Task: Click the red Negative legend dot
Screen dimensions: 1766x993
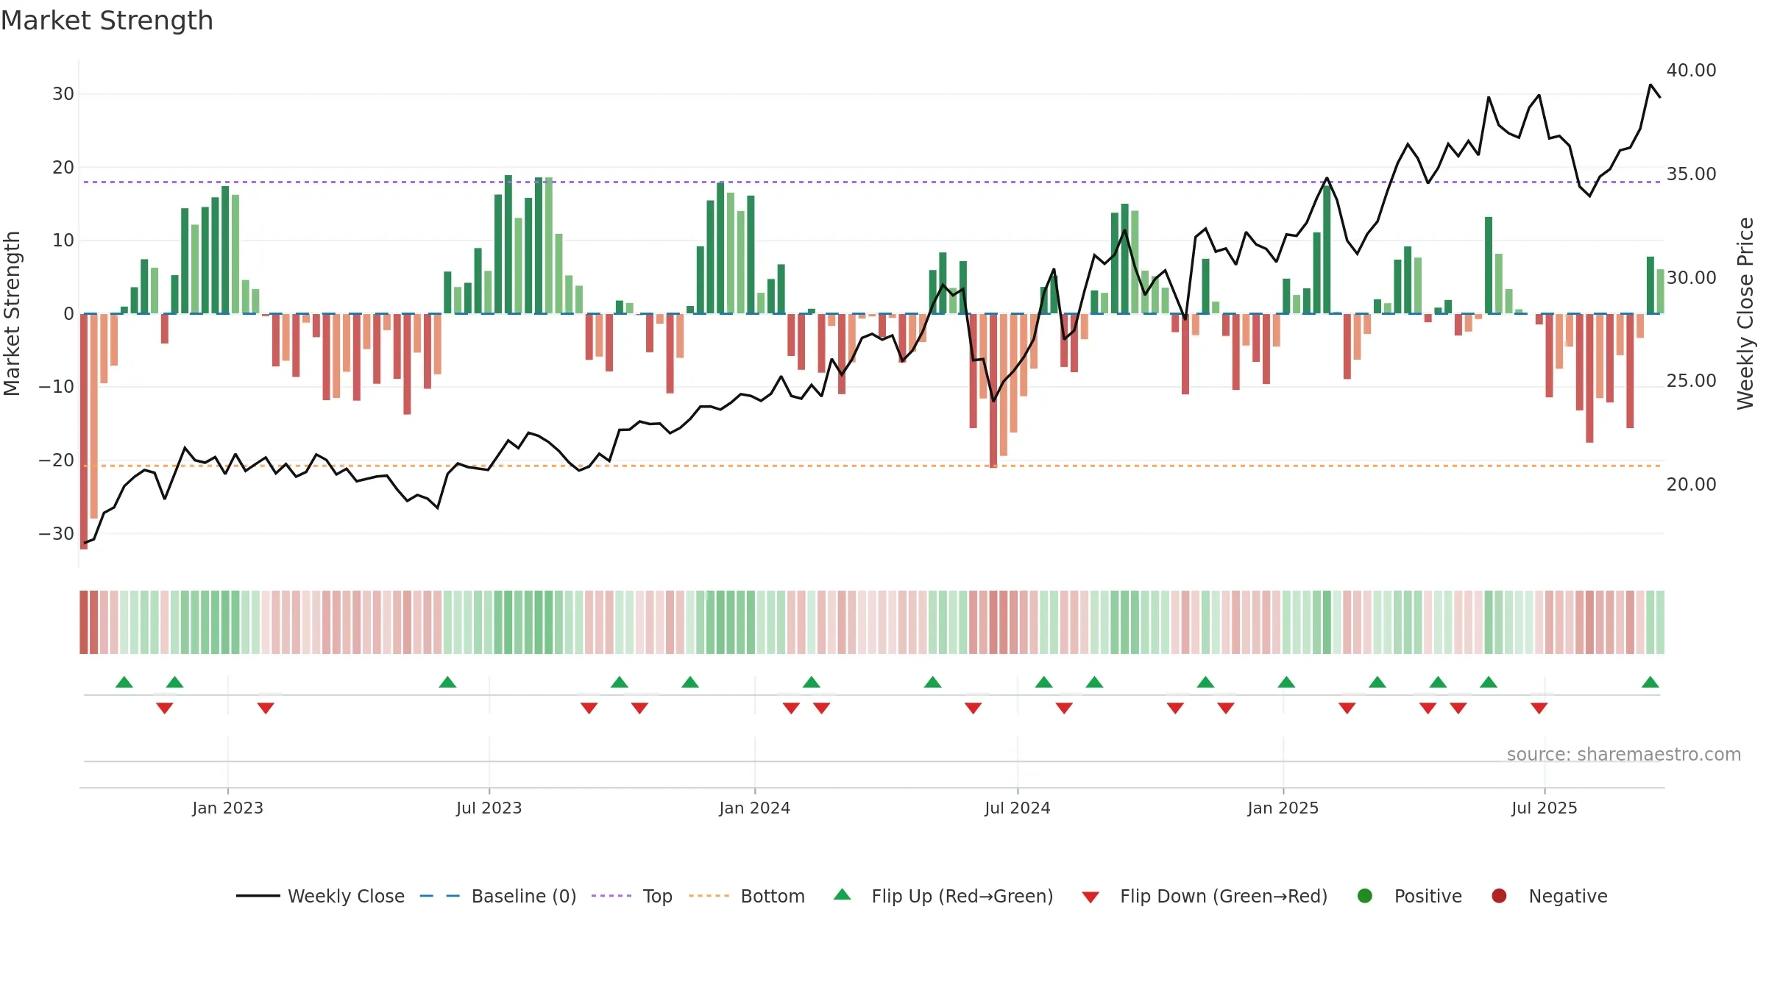Action: click(x=1499, y=896)
